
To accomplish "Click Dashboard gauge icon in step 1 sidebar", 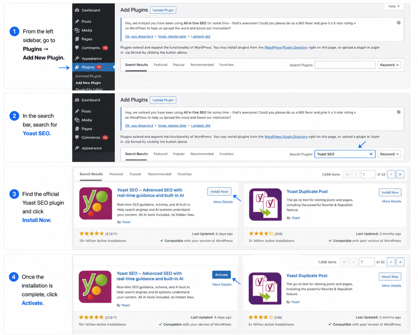I will coord(77,10).
